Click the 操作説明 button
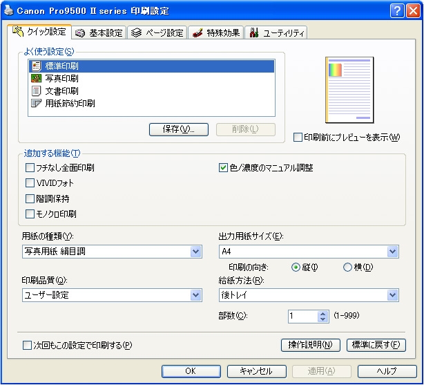Screen dimensions: 424x385 (311, 345)
